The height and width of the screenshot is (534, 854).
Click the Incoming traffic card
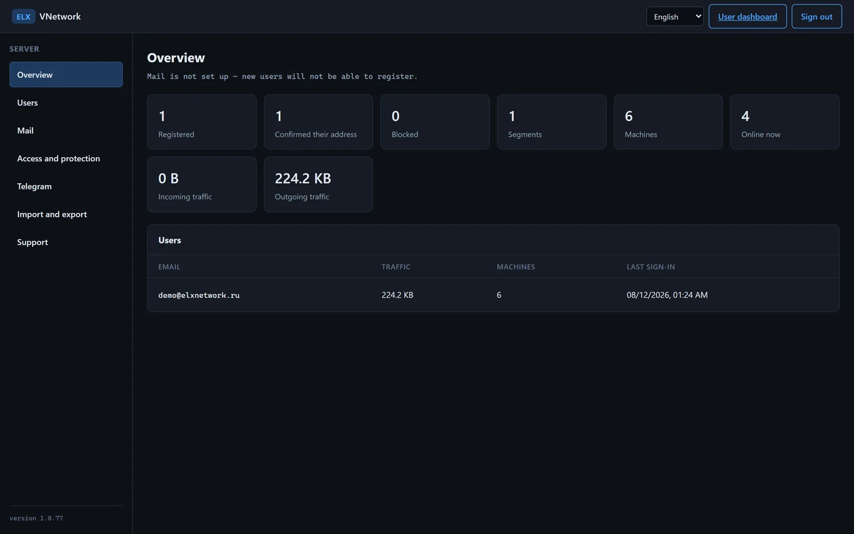click(202, 185)
